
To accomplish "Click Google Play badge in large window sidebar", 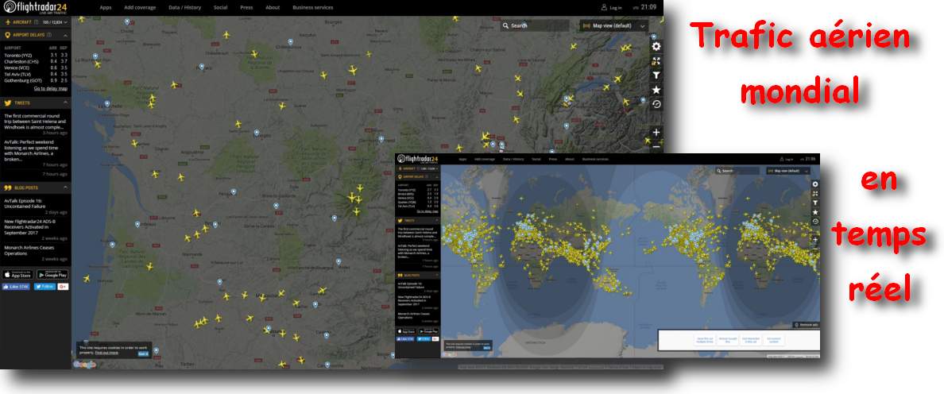I will (52, 275).
